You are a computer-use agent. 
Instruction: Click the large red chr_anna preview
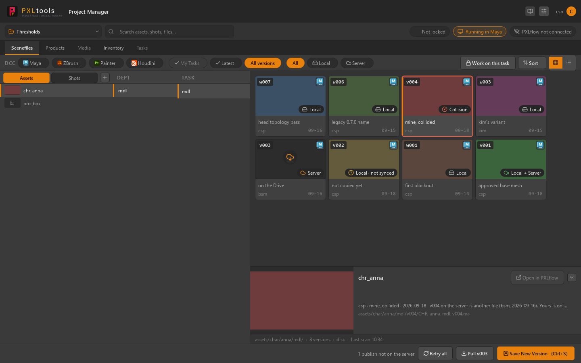[x=302, y=300]
